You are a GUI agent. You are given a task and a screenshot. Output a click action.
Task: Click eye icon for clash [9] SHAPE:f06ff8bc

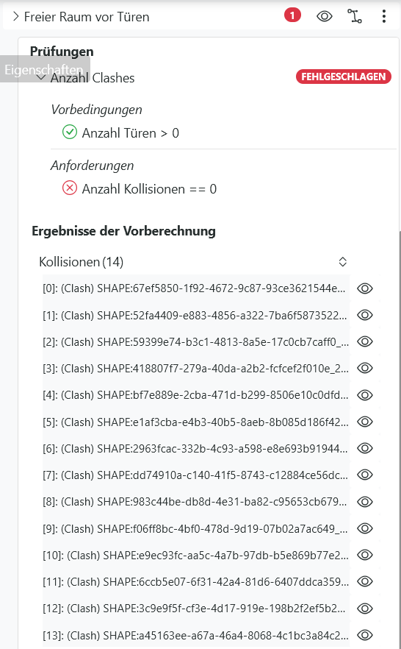[365, 528]
